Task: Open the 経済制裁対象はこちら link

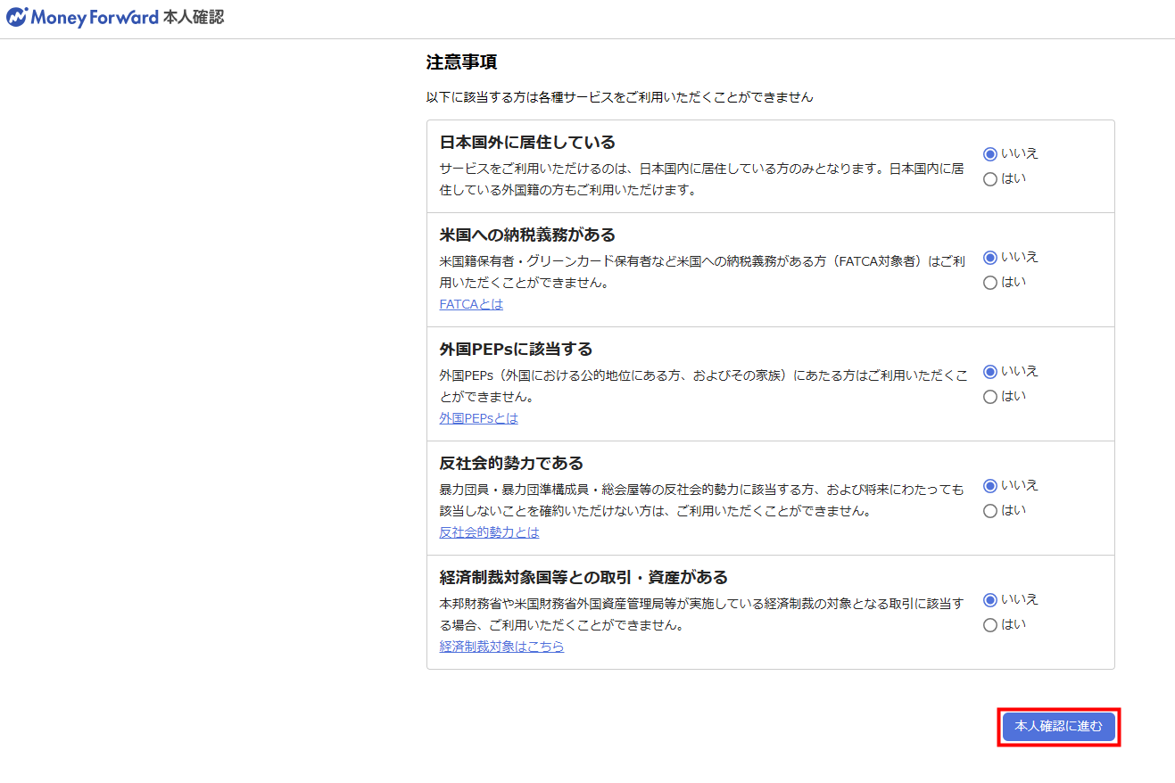Action: [x=501, y=647]
